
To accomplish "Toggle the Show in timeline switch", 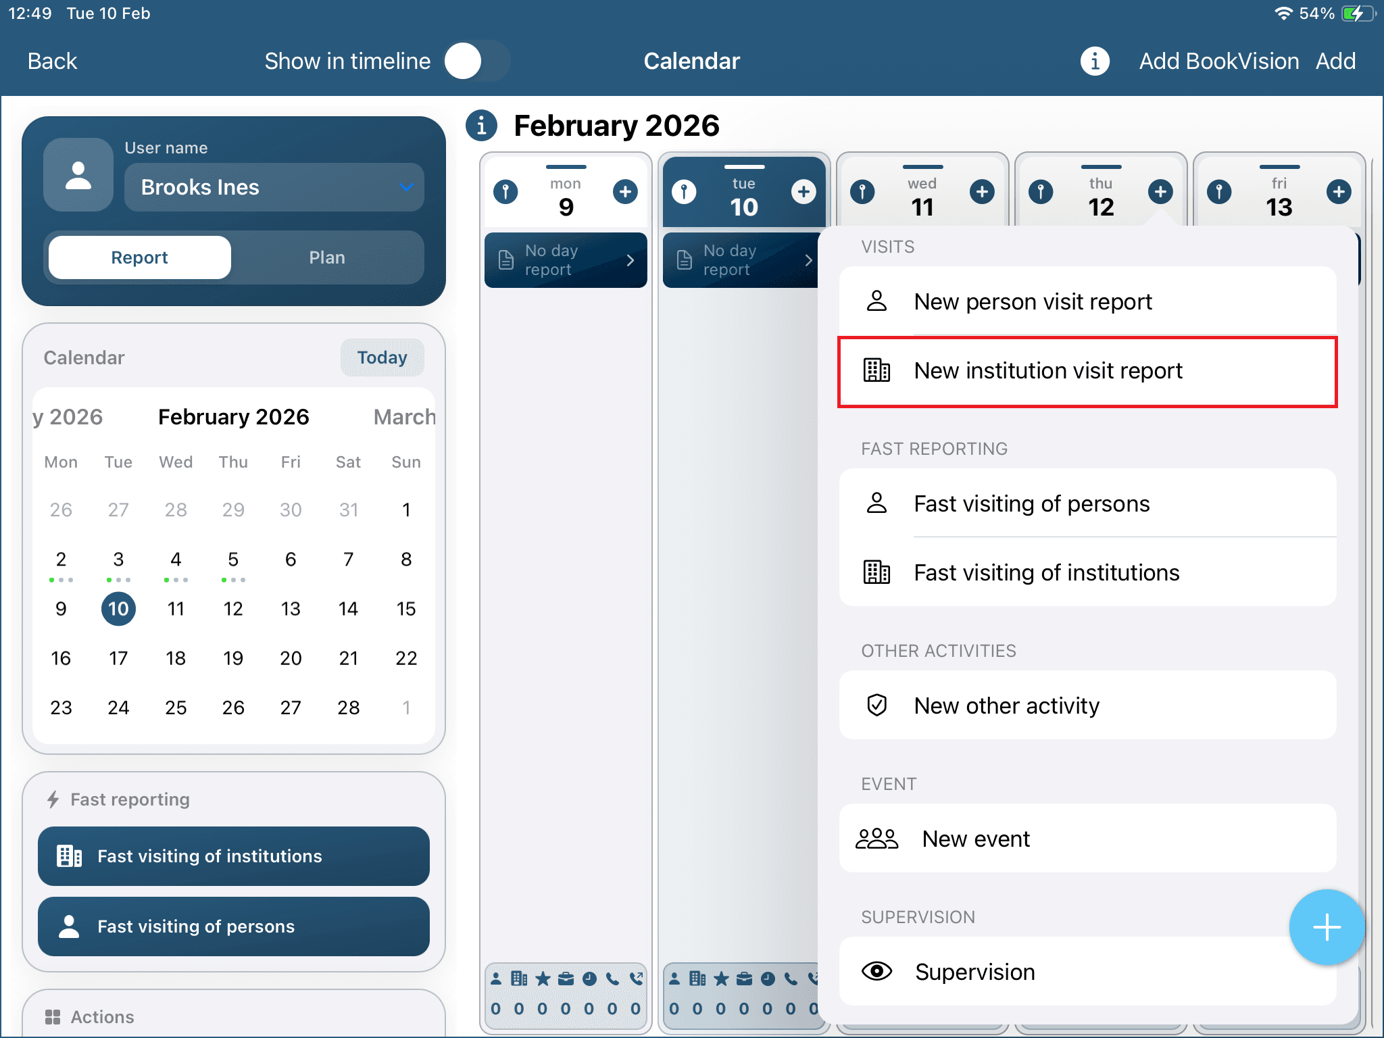I will point(477,61).
